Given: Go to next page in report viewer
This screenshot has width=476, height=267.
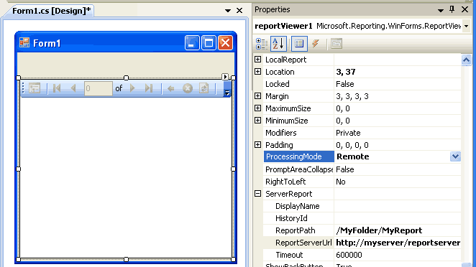Looking at the screenshot, I should (132, 88).
